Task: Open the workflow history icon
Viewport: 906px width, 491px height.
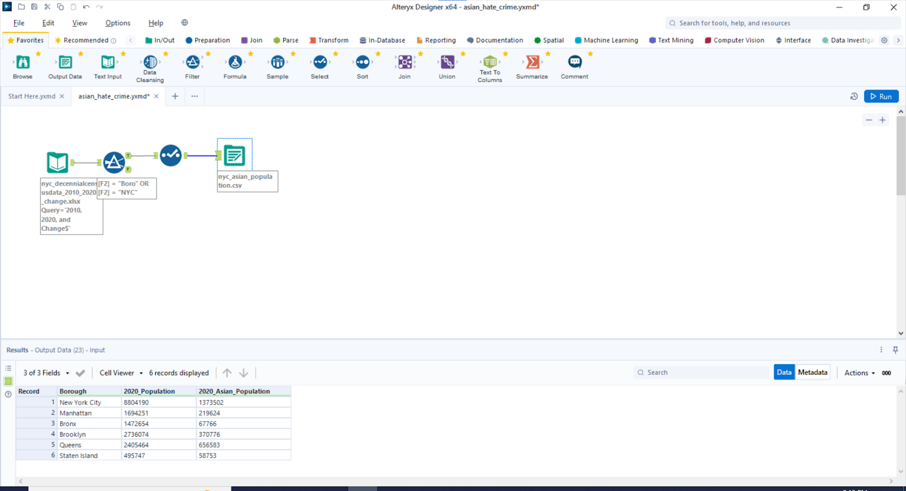Action: click(854, 96)
